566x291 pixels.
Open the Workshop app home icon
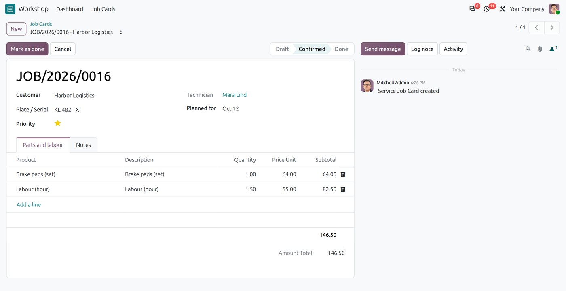pos(11,9)
